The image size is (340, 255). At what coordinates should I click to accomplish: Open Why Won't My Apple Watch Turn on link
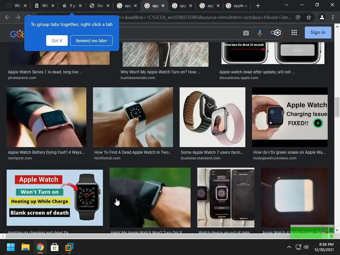[x=160, y=72]
